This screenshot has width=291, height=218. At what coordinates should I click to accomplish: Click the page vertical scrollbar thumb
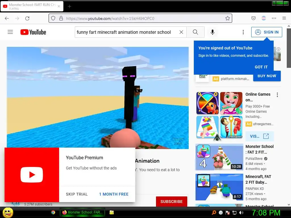(x=289, y=48)
